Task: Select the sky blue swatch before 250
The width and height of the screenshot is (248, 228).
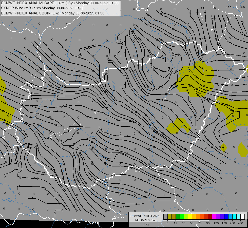Action: [230, 217]
